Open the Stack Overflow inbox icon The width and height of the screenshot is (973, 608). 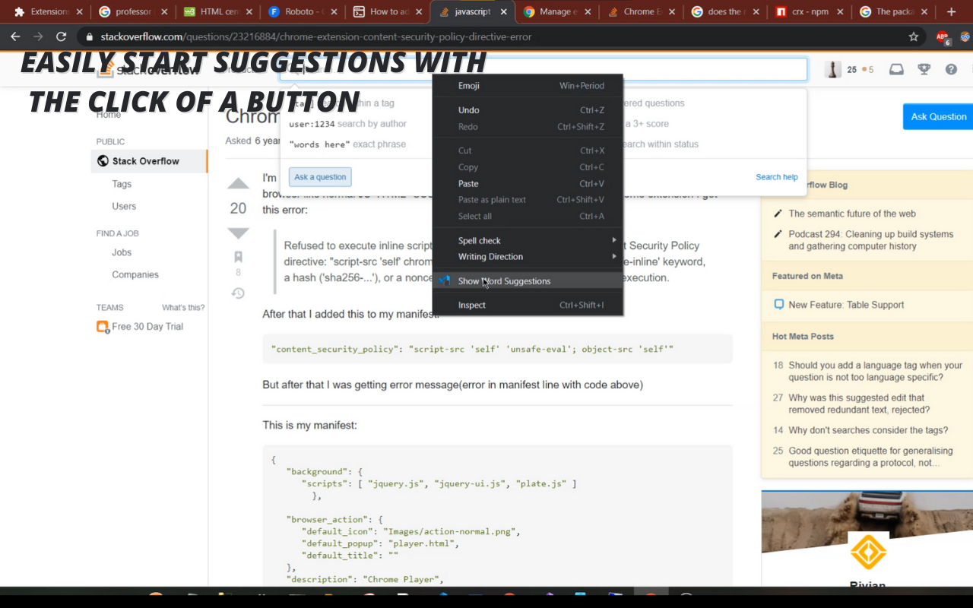point(897,69)
